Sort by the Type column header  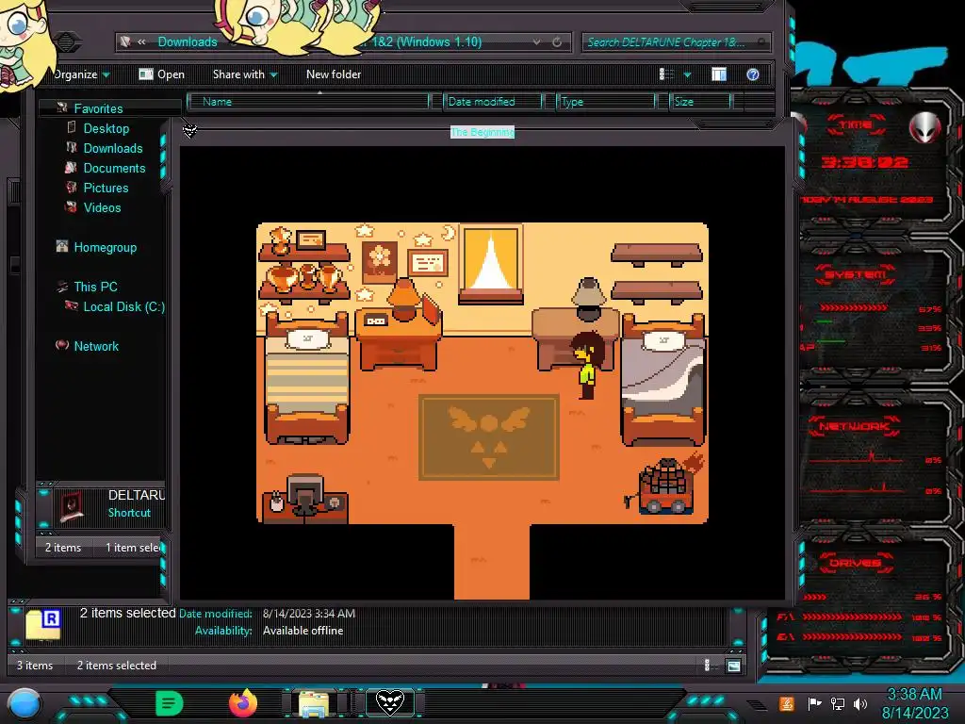606,102
